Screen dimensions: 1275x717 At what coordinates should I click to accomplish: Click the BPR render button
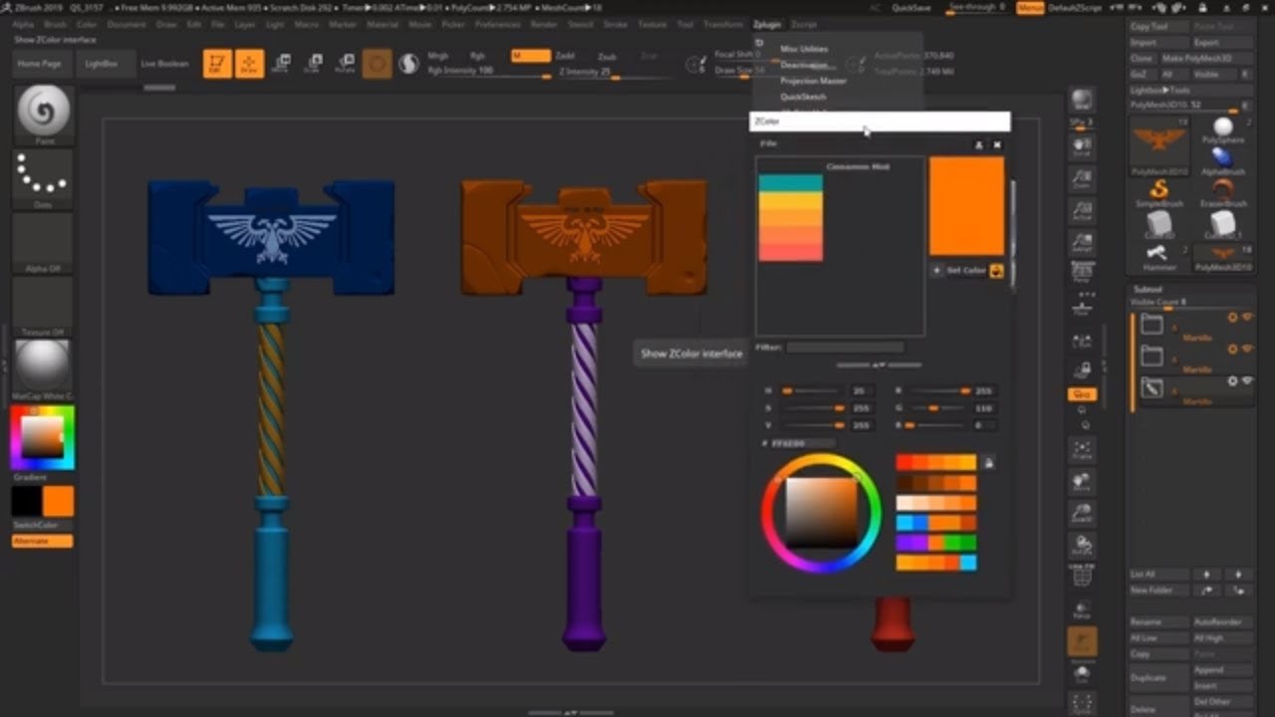pos(1082,100)
